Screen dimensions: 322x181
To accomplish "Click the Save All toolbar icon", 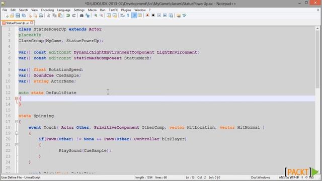I will [24, 16].
